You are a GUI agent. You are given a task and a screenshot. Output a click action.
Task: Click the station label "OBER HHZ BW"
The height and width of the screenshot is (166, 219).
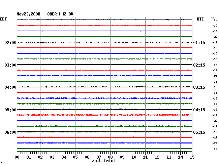tap(60, 14)
